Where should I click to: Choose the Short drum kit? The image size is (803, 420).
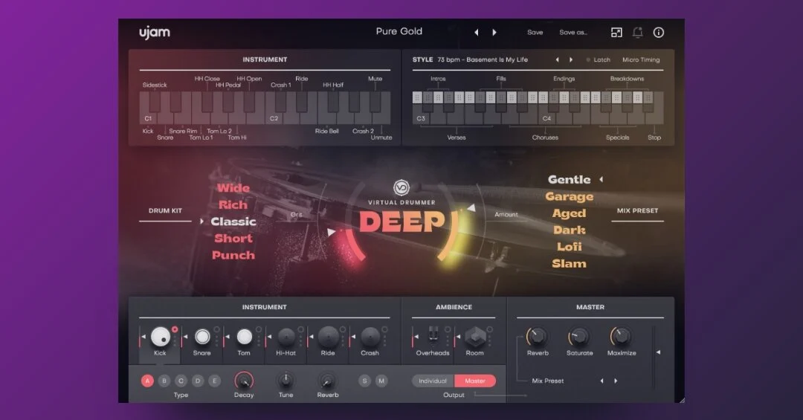tap(233, 239)
